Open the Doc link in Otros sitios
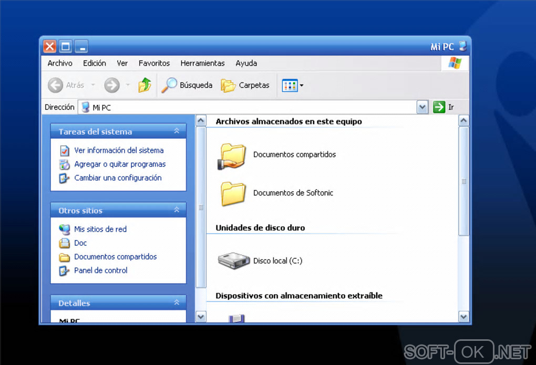Image resolution: width=536 pixels, height=365 pixels. (x=80, y=243)
